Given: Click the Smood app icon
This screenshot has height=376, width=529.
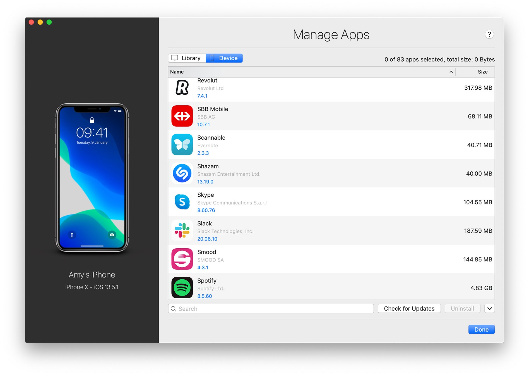Looking at the screenshot, I should tap(182, 259).
